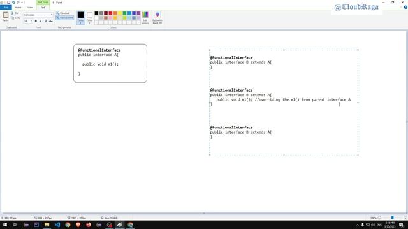This screenshot has width=408, height=229.
Task: Pick the purple color swatch
Action: pyautogui.click(x=139, y=13)
